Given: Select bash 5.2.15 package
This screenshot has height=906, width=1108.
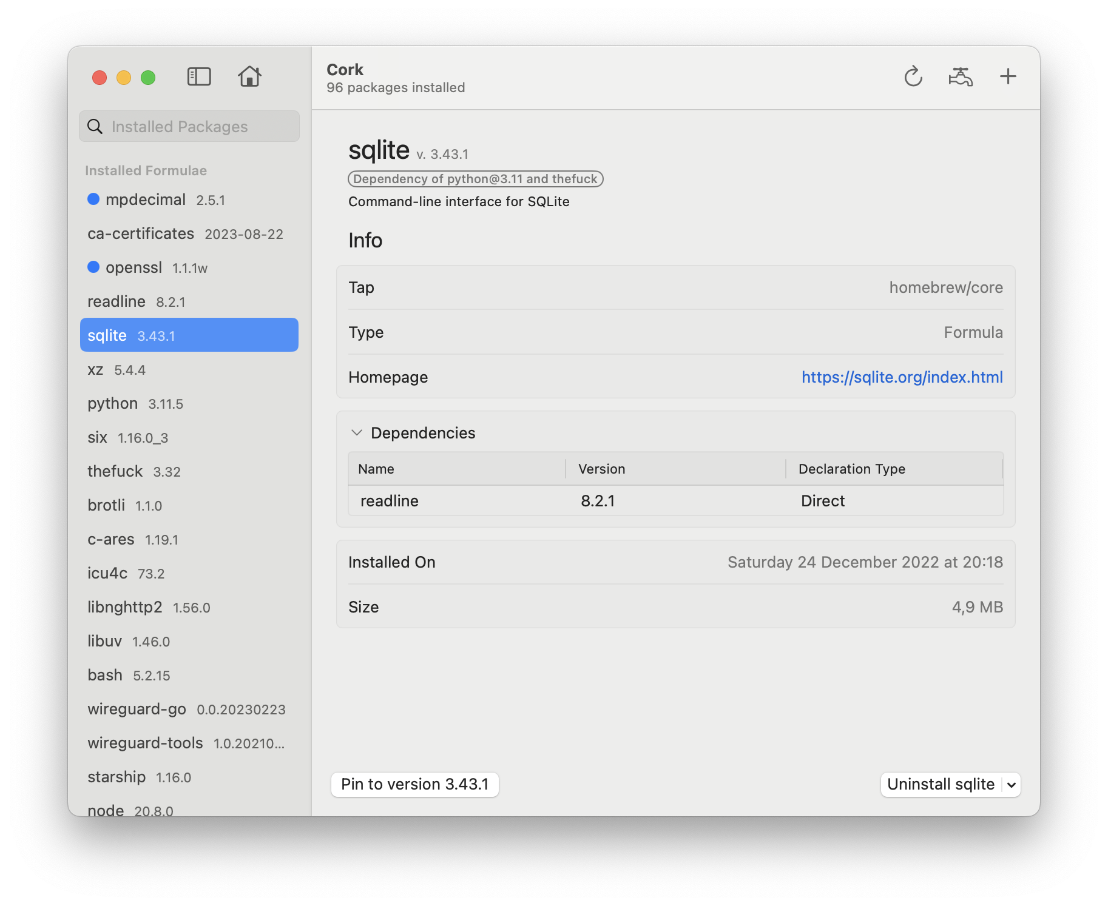Looking at the screenshot, I should coord(189,675).
